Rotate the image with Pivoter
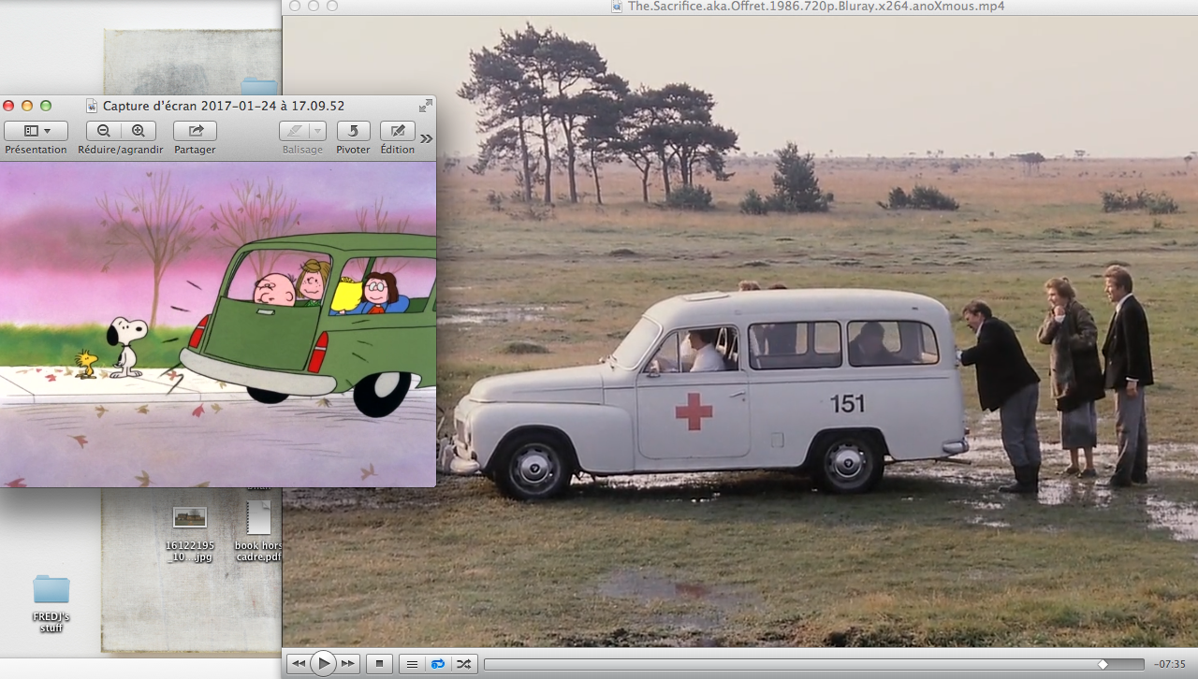1198x679 pixels. click(x=353, y=131)
